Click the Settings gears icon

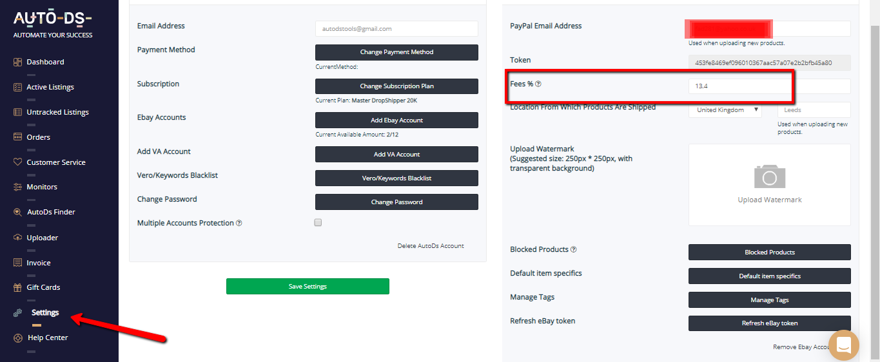pos(18,312)
